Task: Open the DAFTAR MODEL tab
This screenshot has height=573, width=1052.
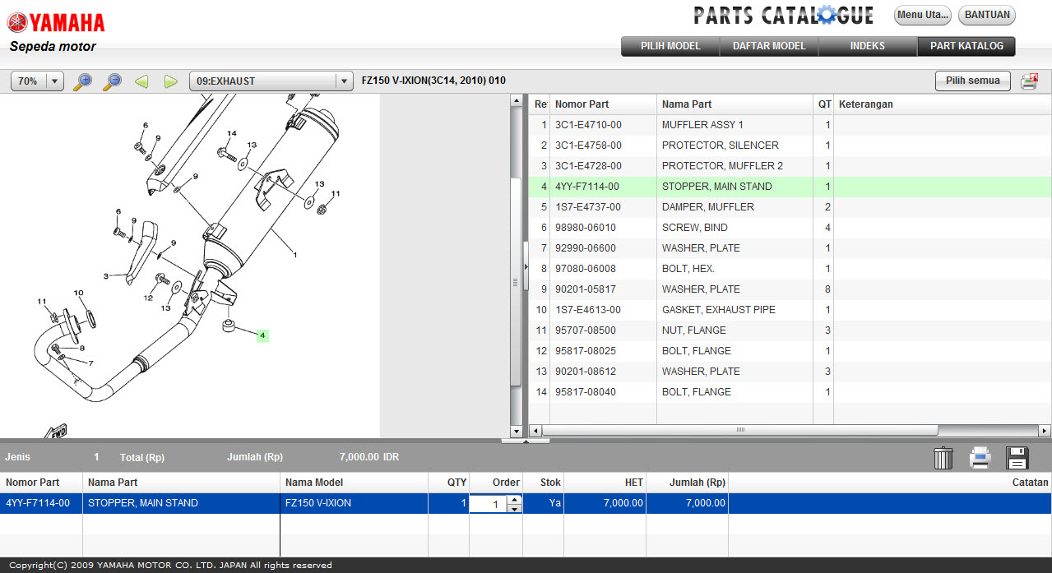Action: pos(769,46)
